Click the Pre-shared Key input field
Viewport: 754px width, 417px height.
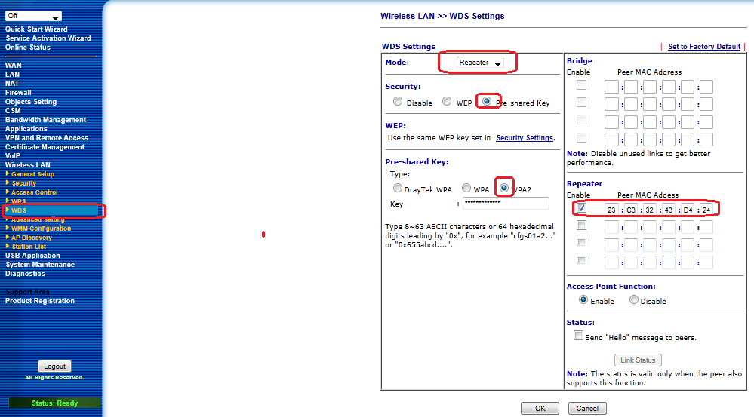point(505,204)
